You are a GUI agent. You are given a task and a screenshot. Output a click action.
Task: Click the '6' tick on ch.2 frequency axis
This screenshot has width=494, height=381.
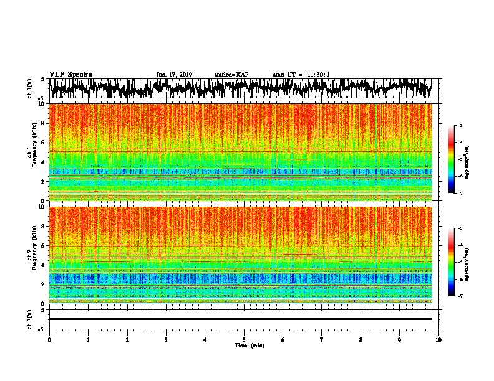(43, 245)
